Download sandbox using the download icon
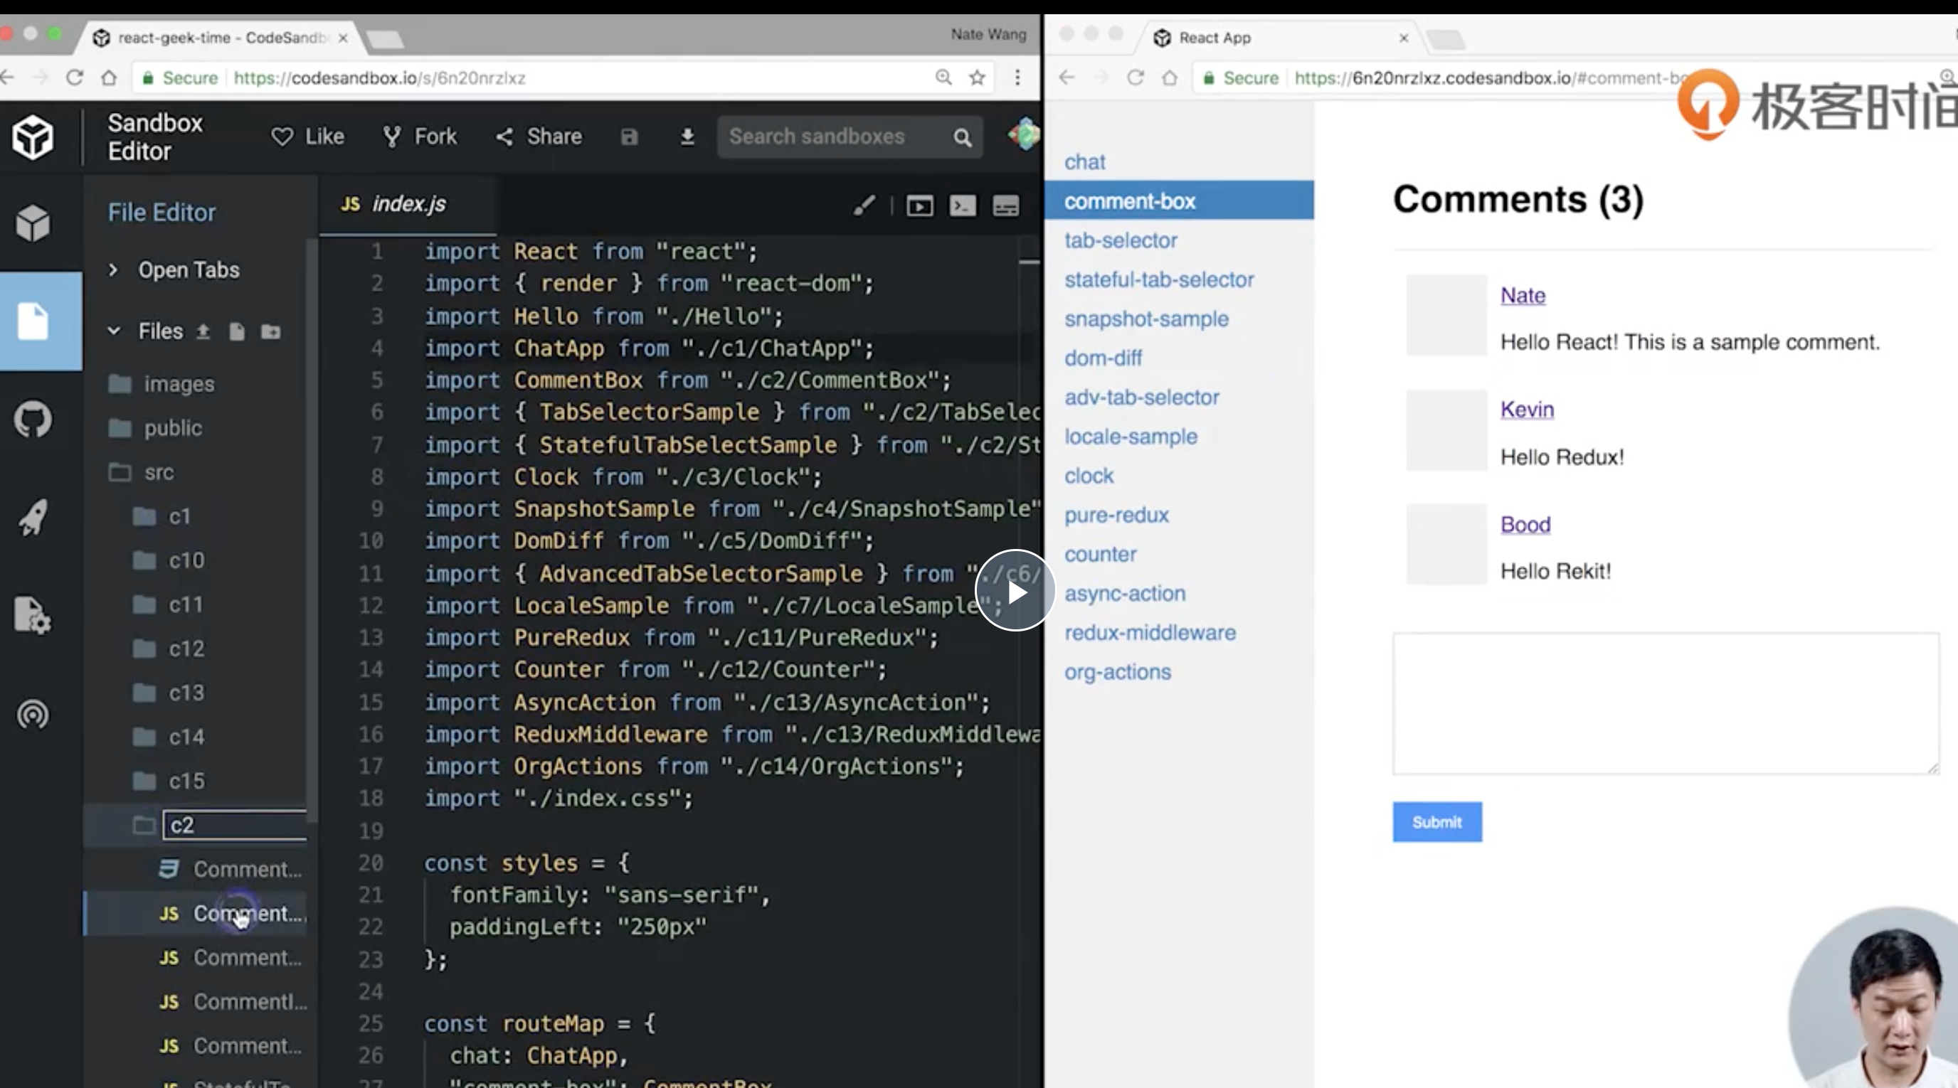Viewport: 1958px width, 1088px height. [687, 137]
